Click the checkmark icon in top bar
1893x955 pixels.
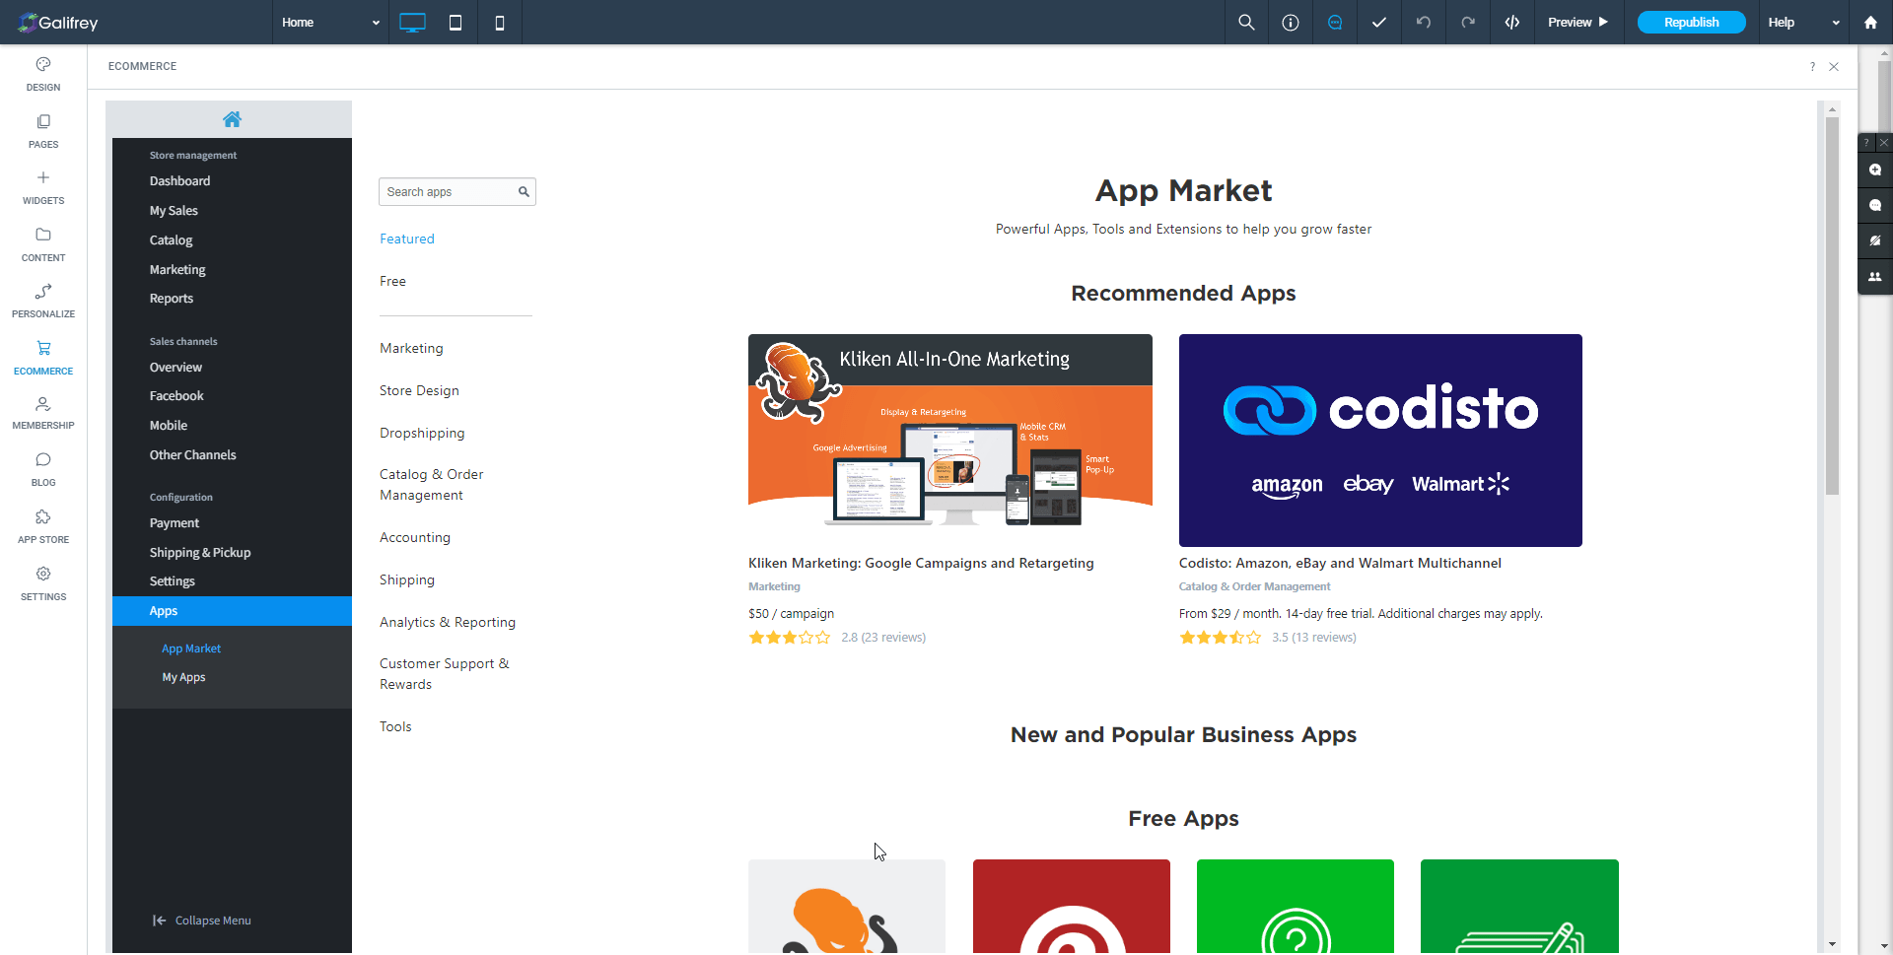1379,23
